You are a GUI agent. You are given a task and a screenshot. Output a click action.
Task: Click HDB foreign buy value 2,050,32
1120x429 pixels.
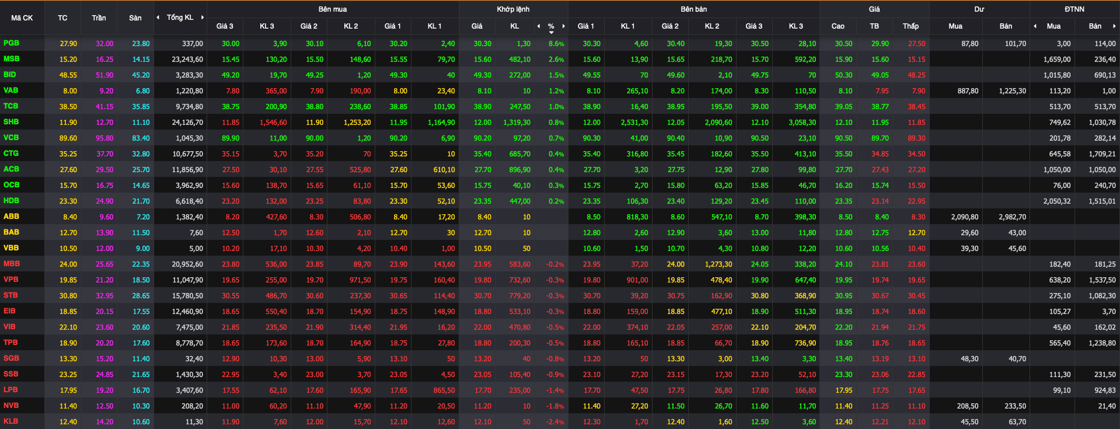[x=1056, y=201]
